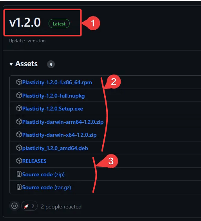
Task: Click the green Latest badge
Action: [59, 24]
